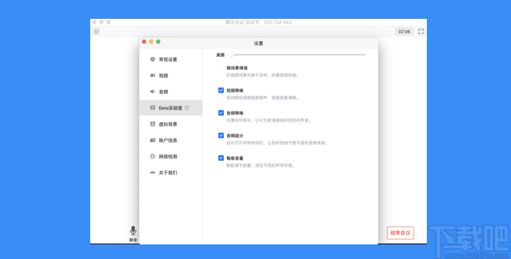This screenshot has width=511, height=259.
Task: Click the 智能音量 label text
Action: tap(235, 158)
